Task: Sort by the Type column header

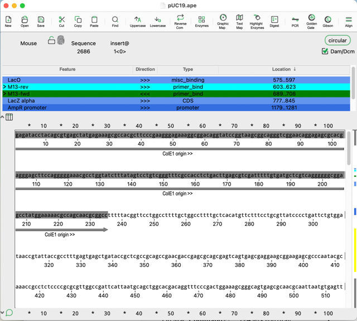Action: click(x=188, y=69)
